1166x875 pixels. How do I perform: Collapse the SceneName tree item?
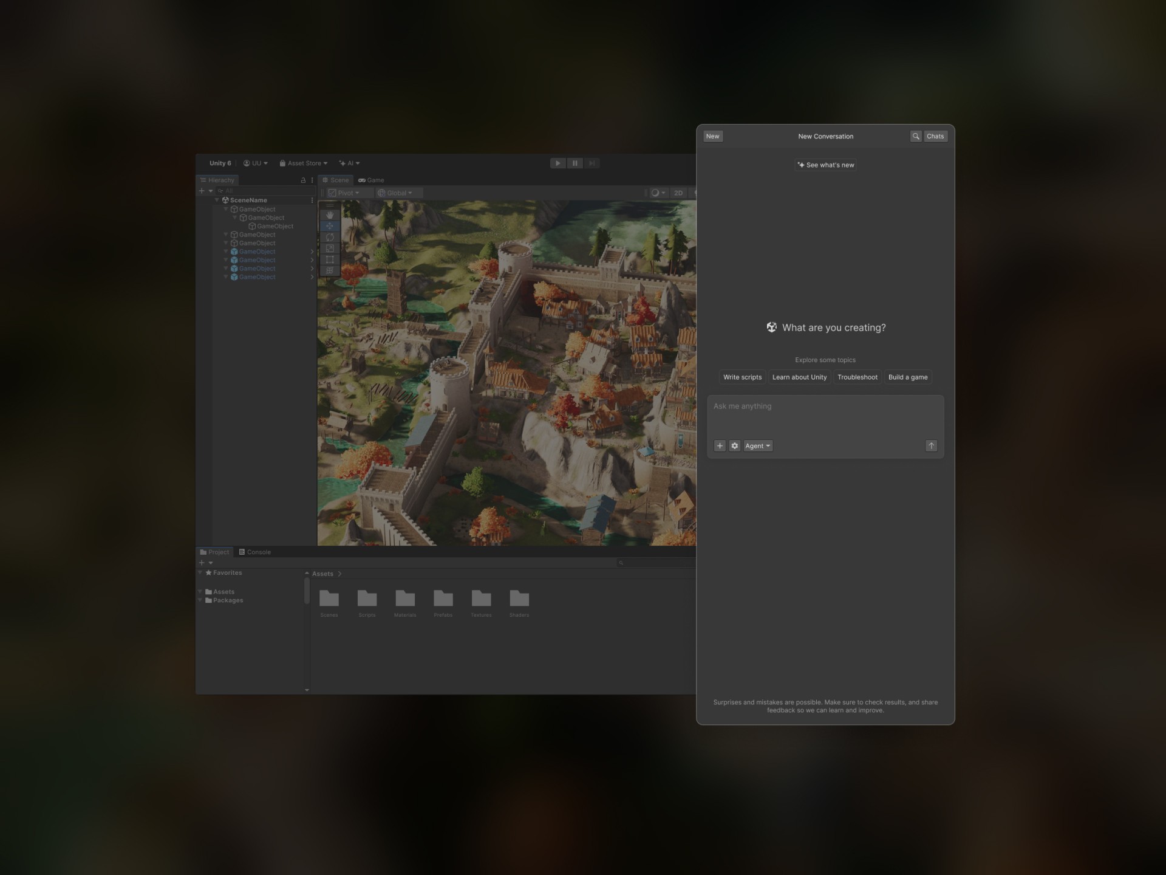tap(217, 200)
